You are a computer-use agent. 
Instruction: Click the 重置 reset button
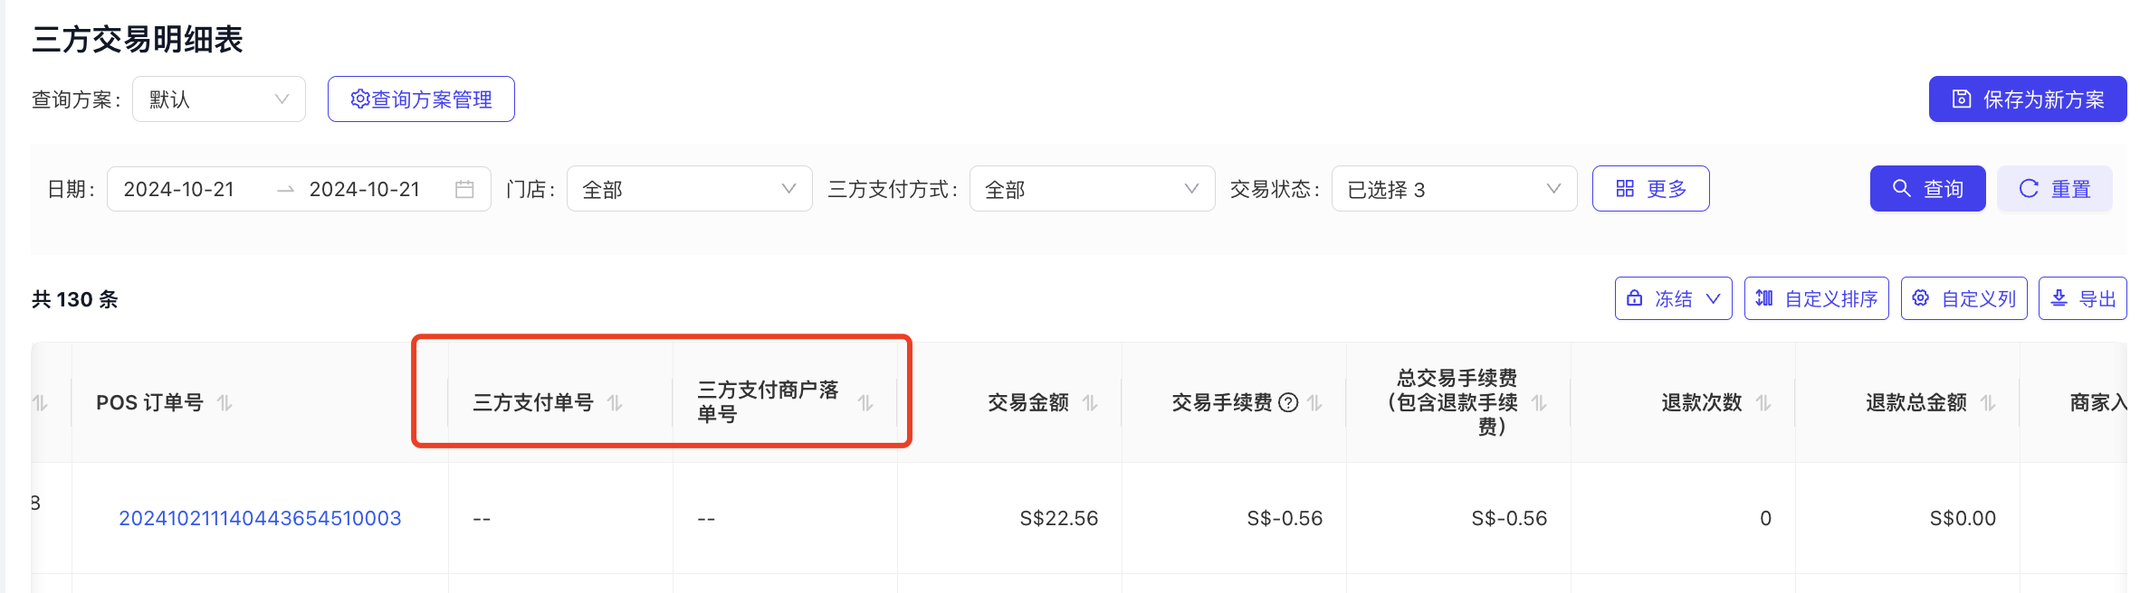(2055, 189)
